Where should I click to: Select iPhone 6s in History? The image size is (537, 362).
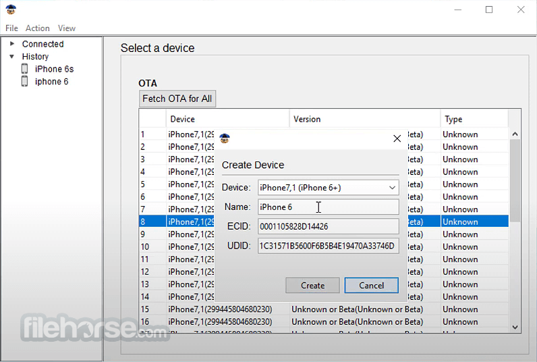point(54,69)
